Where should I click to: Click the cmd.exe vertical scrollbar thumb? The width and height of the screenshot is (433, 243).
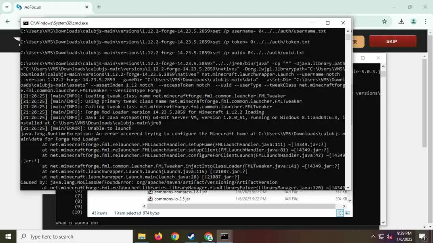click(x=348, y=37)
